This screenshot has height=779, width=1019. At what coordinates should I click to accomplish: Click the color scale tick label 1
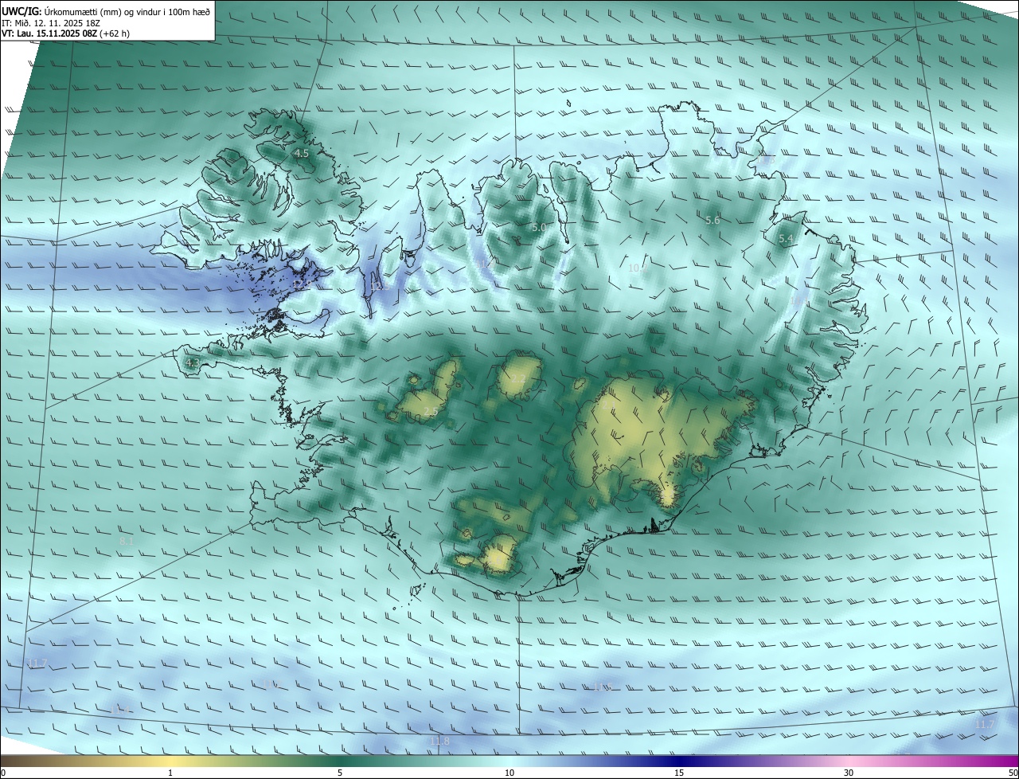[170, 773]
